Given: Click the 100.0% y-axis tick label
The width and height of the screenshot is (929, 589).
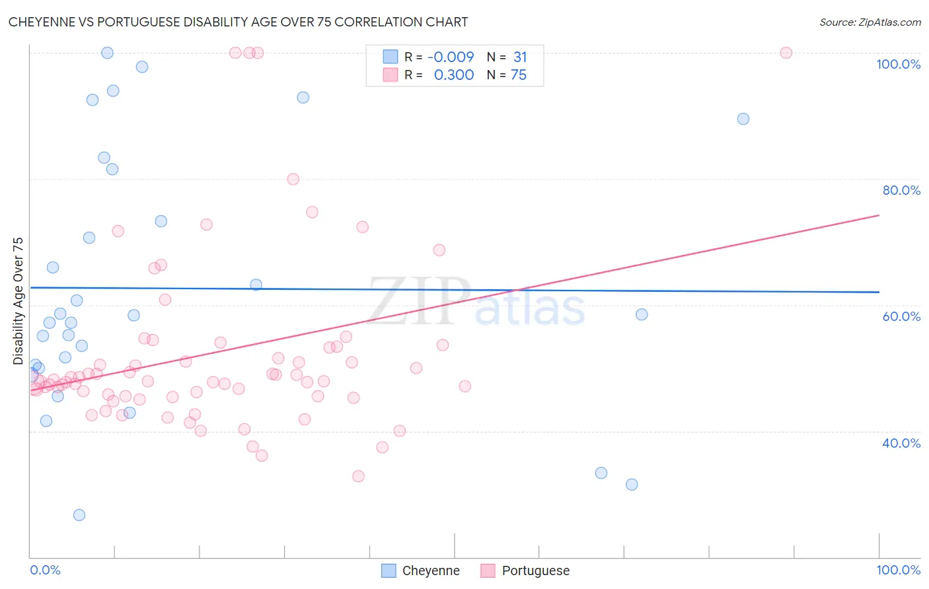Looking at the screenshot, I should (x=898, y=64).
